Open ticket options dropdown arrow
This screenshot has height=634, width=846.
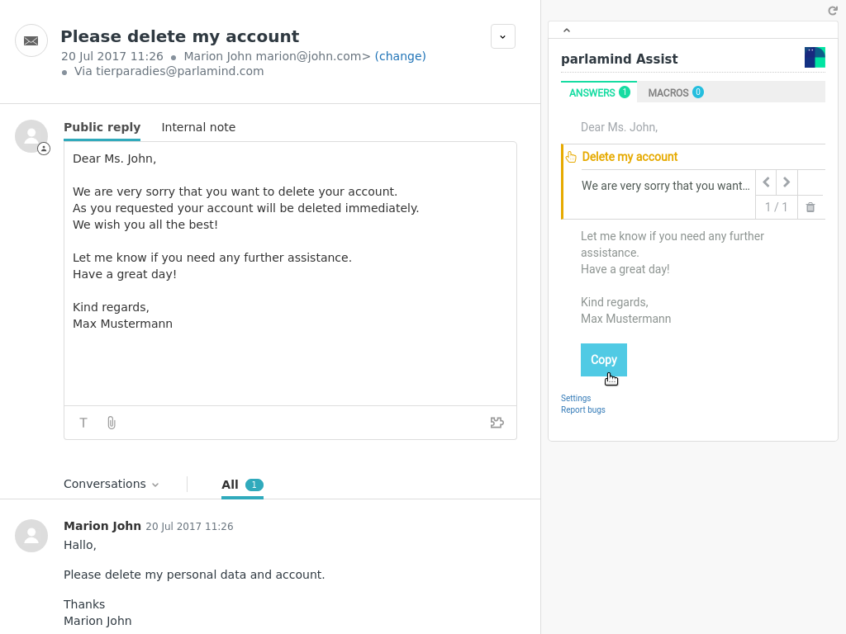pos(502,36)
